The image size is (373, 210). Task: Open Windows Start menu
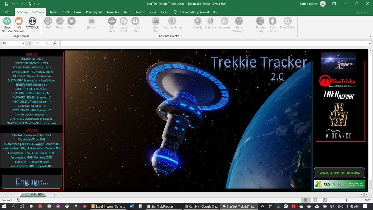4,206
